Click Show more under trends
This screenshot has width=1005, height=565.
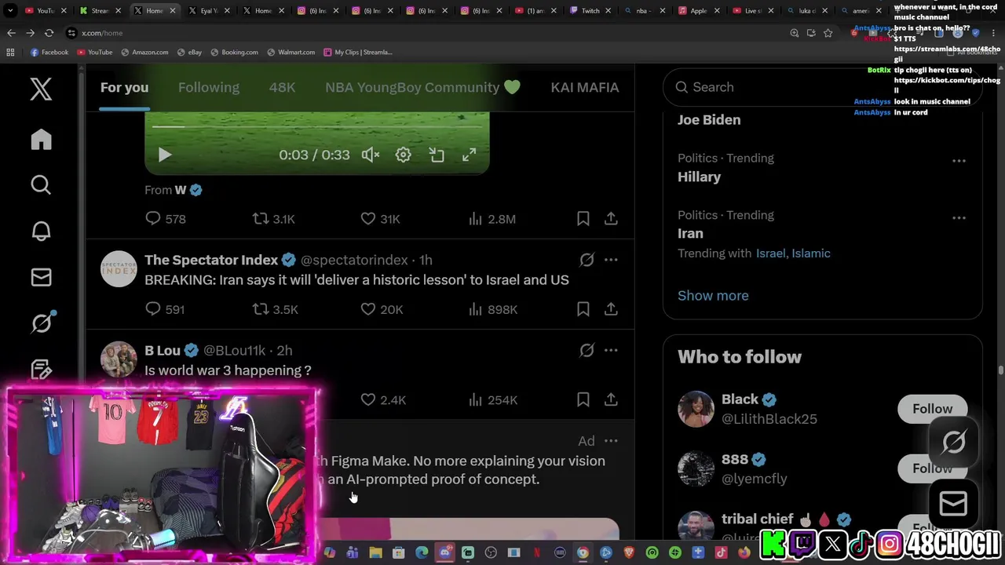pos(713,296)
